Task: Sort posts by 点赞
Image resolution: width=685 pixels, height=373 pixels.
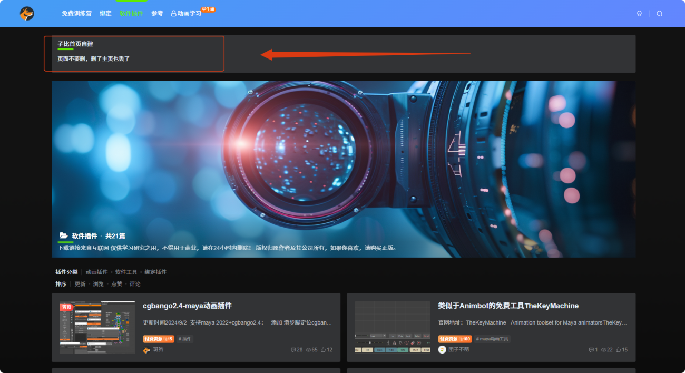Action: coord(117,283)
